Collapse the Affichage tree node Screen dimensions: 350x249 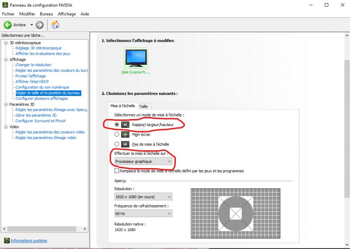click(x=6, y=60)
